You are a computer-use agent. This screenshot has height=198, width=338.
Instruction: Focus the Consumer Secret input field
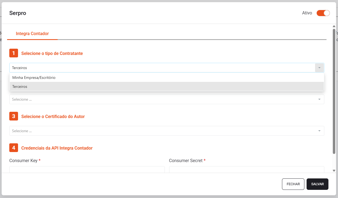pos(246,170)
